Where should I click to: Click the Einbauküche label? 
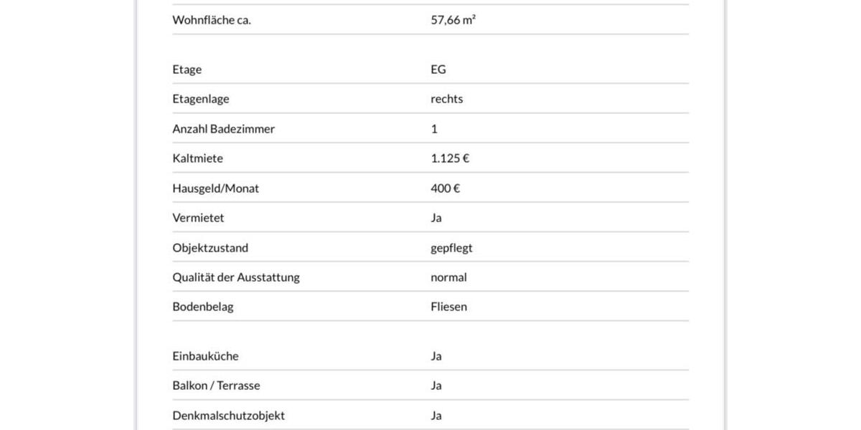click(206, 356)
